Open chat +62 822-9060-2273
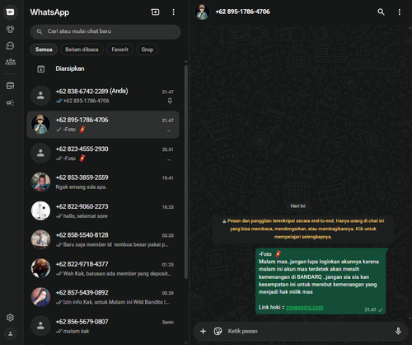 [x=103, y=210]
